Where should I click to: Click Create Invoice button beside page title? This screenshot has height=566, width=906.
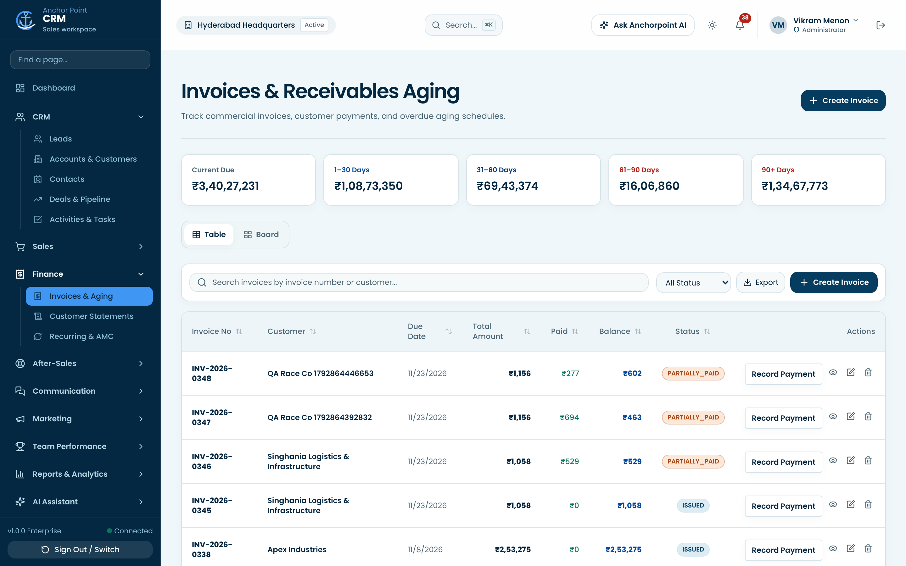coord(843,100)
